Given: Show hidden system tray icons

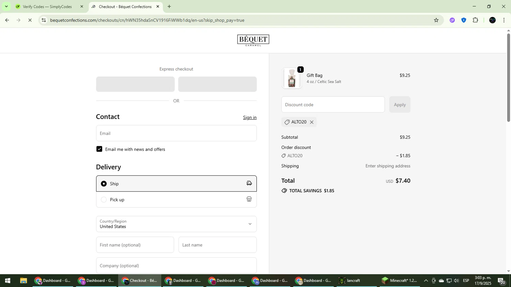Looking at the screenshot, I should [426, 281].
